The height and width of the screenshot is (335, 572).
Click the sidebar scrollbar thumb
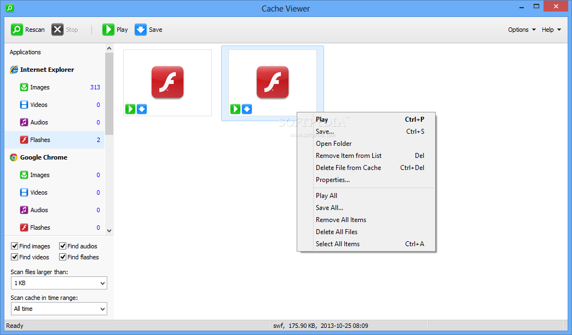(109, 94)
